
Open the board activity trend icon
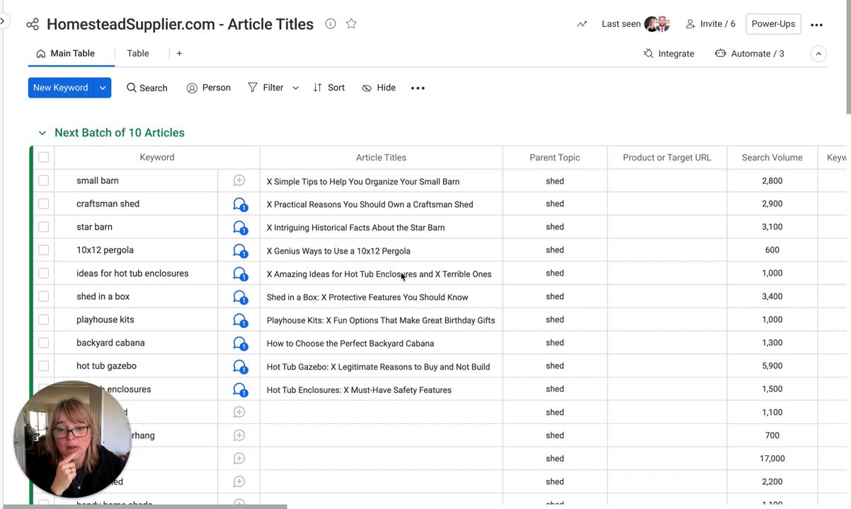(582, 24)
